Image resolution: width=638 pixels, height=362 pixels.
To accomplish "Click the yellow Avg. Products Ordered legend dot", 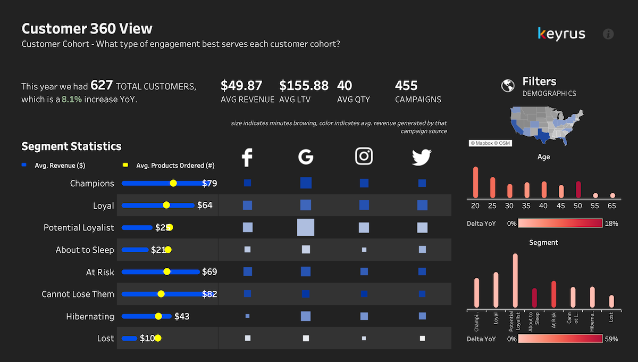I will tap(125, 166).
